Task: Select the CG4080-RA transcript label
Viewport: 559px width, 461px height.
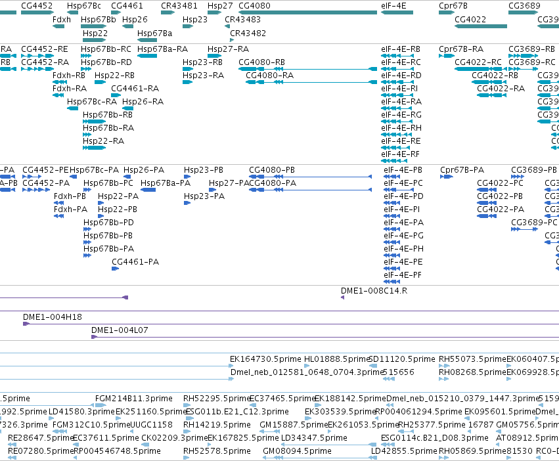Action: pos(269,76)
